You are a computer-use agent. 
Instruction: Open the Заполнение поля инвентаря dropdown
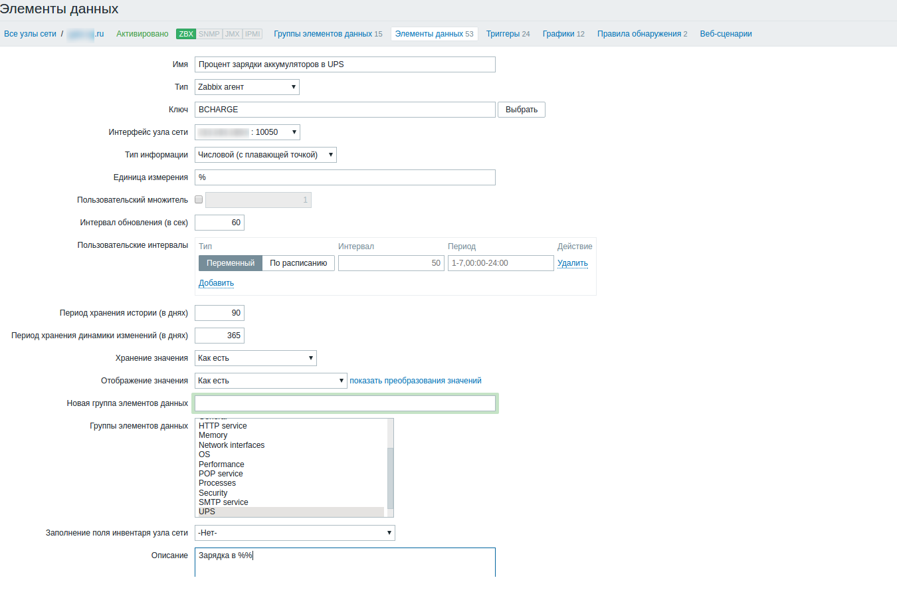click(294, 532)
